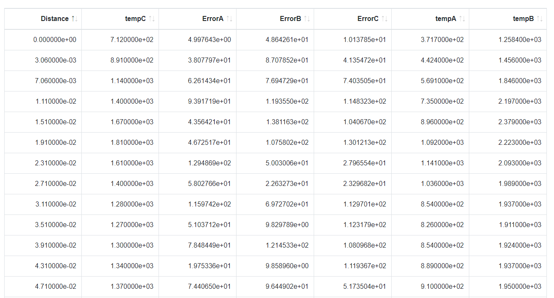Click the ErrorB value 1.381163e+02
This screenshot has height=298, width=554.
[x=287, y=122]
